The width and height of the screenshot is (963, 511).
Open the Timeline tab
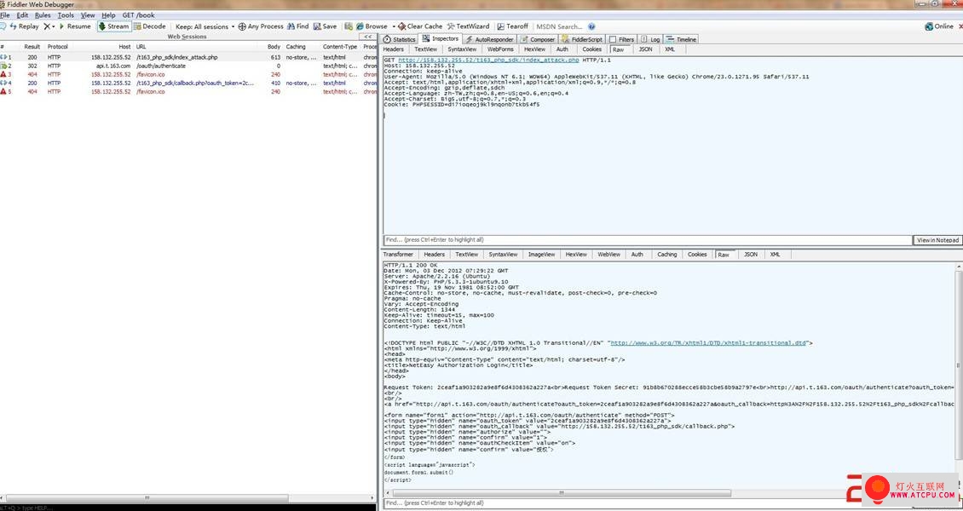point(682,39)
